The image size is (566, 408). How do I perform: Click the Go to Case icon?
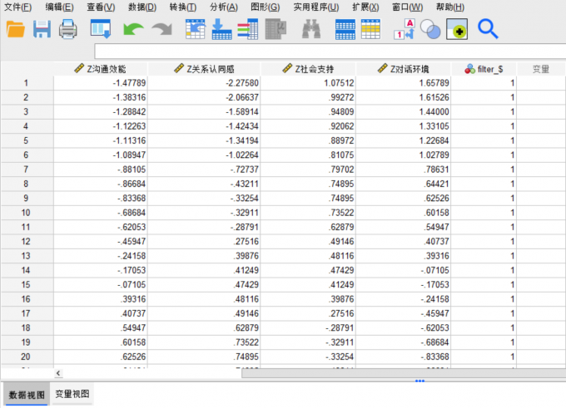[x=195, y=30]
